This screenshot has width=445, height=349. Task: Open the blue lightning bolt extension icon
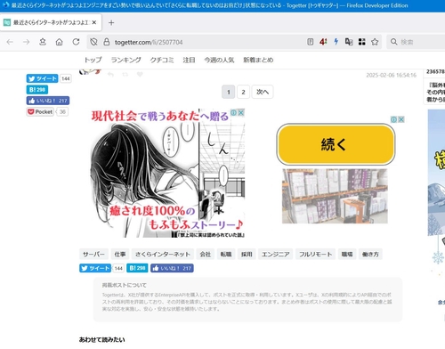(x=336, y=42)
